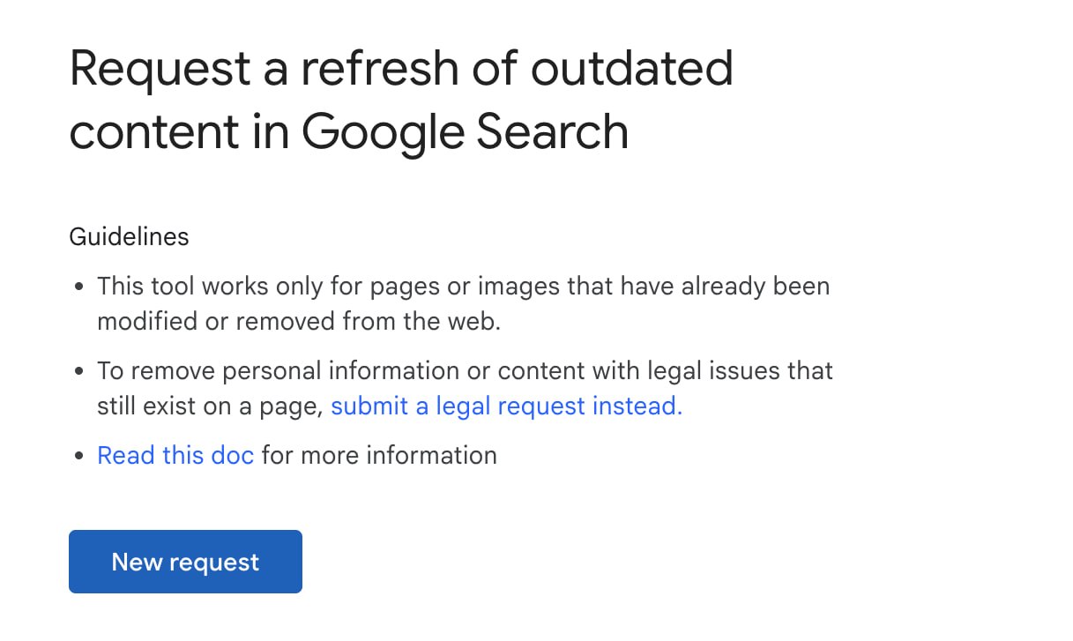The image size is (1073, 641).
Task: Select the Guidelines section label
Action: [129, 236]
